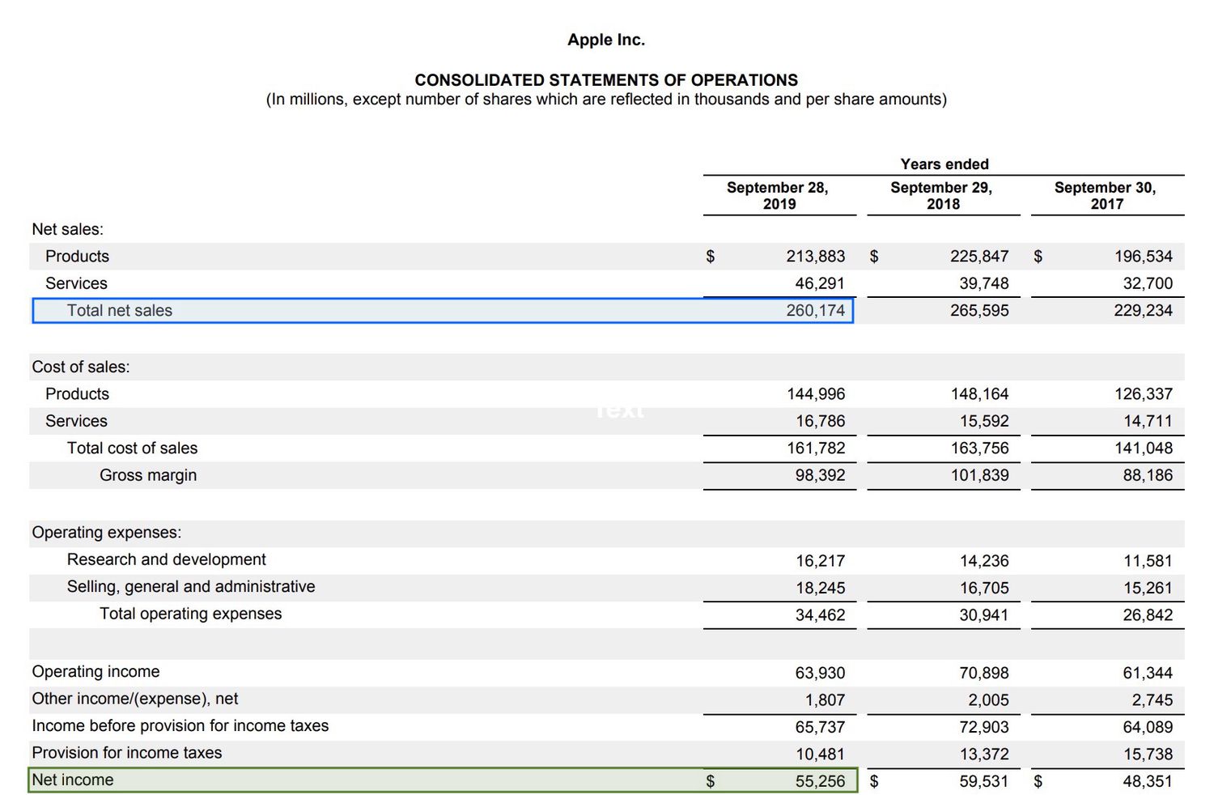
Task: Click the 2017 total cost of sales 141,048
Action: (x=1144, y=449)
